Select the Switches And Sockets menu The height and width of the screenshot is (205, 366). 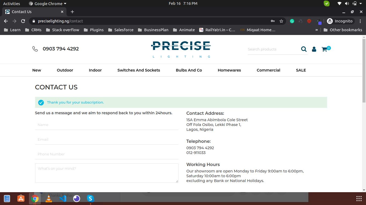click(x=139, y=70)
